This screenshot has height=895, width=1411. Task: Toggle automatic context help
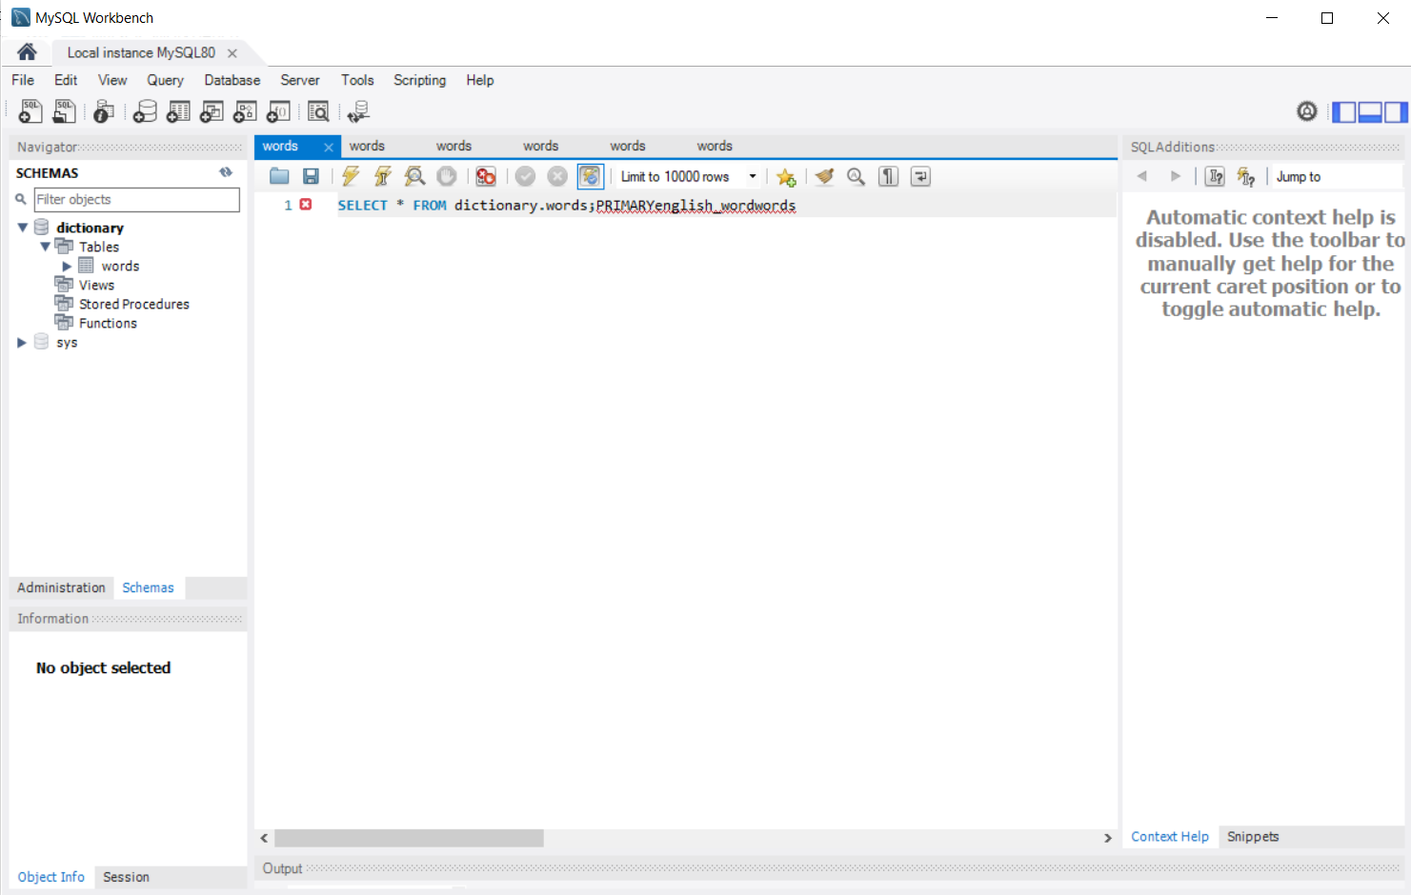[1246, 176]
